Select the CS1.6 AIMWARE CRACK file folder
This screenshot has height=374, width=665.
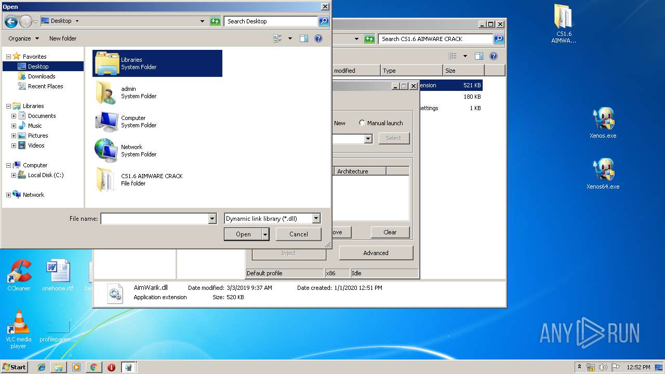pos(157,180)
